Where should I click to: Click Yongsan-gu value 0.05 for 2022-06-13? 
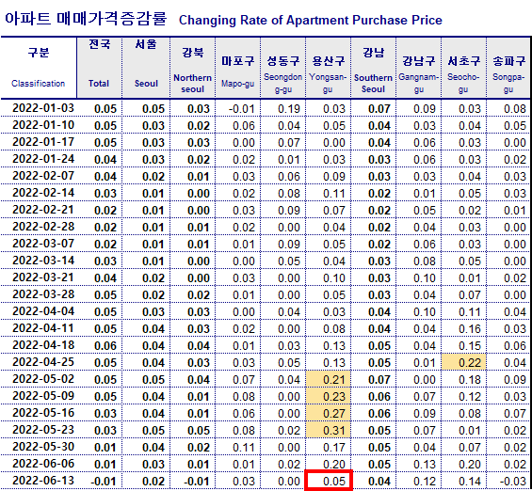point(329,481)
